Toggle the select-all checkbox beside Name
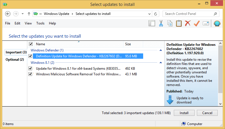225x129 pixels. [31, 44]
